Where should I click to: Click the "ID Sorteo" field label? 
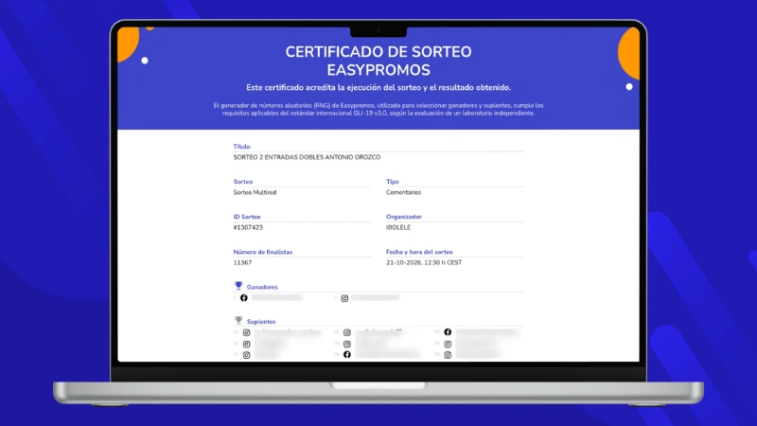tap(247, 217)
